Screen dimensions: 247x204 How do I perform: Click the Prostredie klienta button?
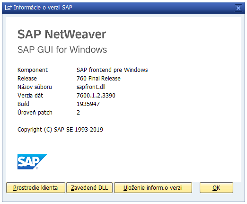(x=35, y=187)
